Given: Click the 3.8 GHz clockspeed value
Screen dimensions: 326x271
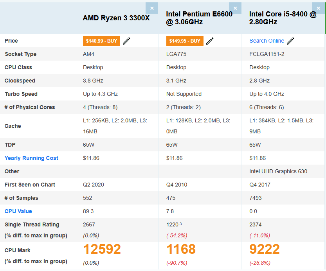Looking at the screenshot, I should click(x=93, y=81).
